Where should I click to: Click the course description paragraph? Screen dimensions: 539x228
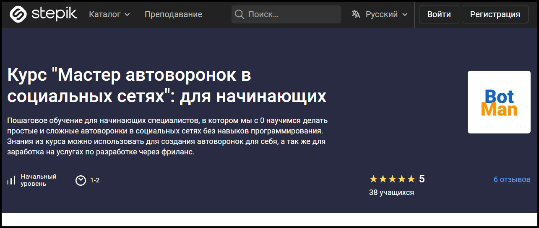tap(167, 136)
